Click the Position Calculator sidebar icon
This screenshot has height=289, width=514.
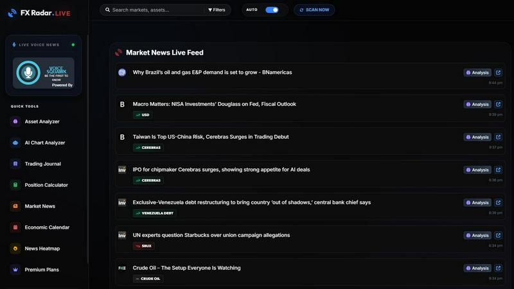click(15, 185)
